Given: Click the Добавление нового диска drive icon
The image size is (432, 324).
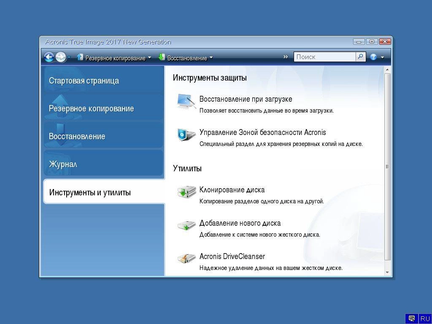Looking at the screenshot, I should [x=186, y=225].
